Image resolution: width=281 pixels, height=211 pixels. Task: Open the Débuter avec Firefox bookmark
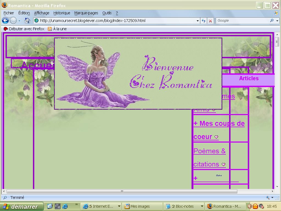(x=24, y=29)
